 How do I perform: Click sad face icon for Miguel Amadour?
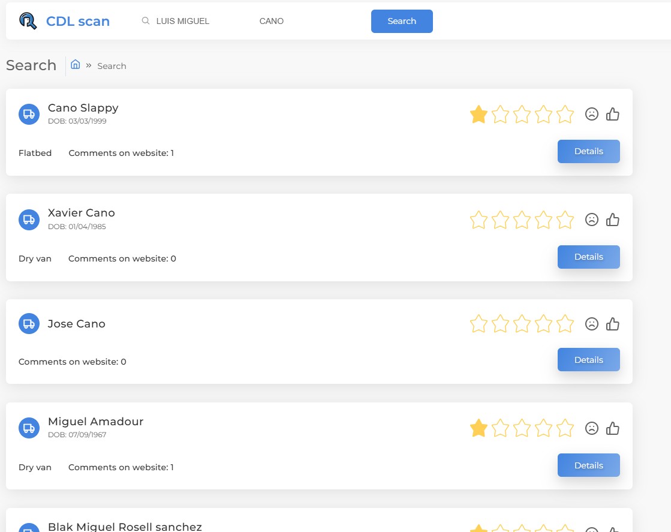[592, 428]
